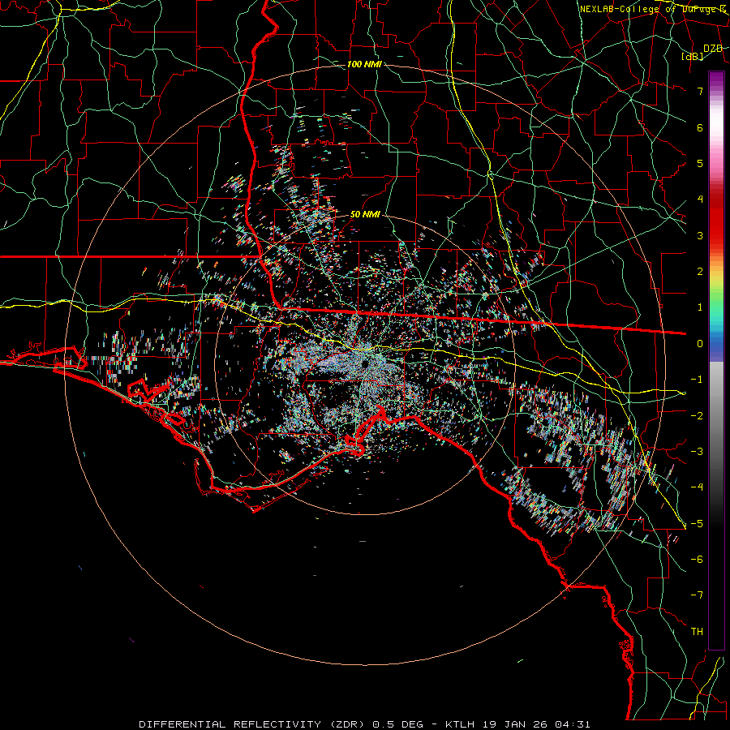Click the dark radar site dot at center
This screenshot has width=730, height=730.
364,363
